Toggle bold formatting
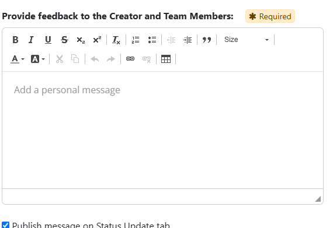Viewport: 333px width, 228px height. (15, 40)
